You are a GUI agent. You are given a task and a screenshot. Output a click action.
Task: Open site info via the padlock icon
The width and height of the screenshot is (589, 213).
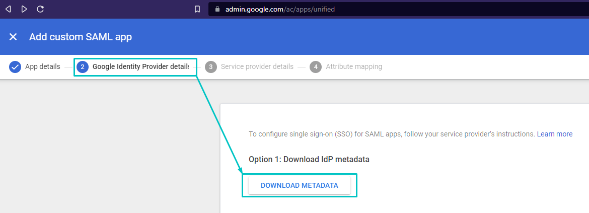[x=217, y=9]
